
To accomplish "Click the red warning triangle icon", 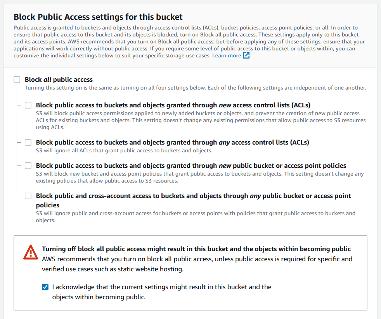I will point(31,252).
